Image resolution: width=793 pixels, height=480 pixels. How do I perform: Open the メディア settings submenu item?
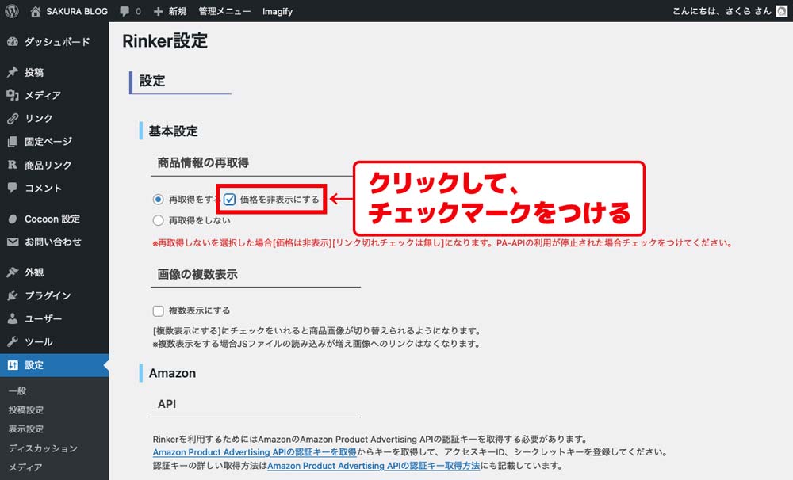coord(25,467)
